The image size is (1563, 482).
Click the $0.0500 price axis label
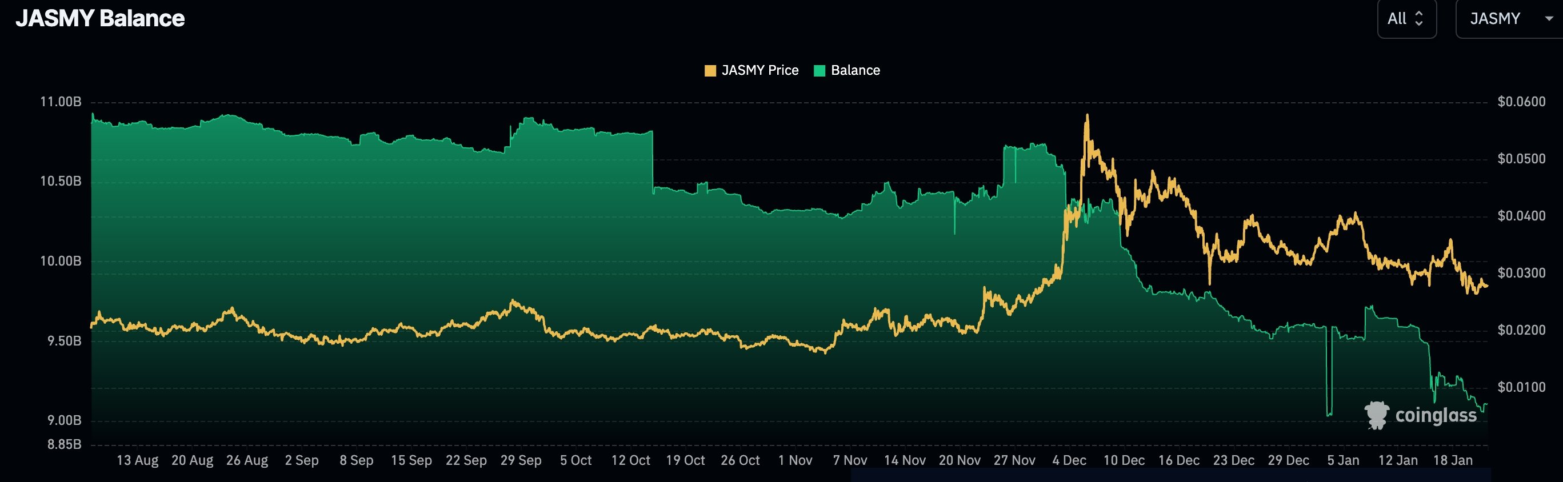[1521, 159]
